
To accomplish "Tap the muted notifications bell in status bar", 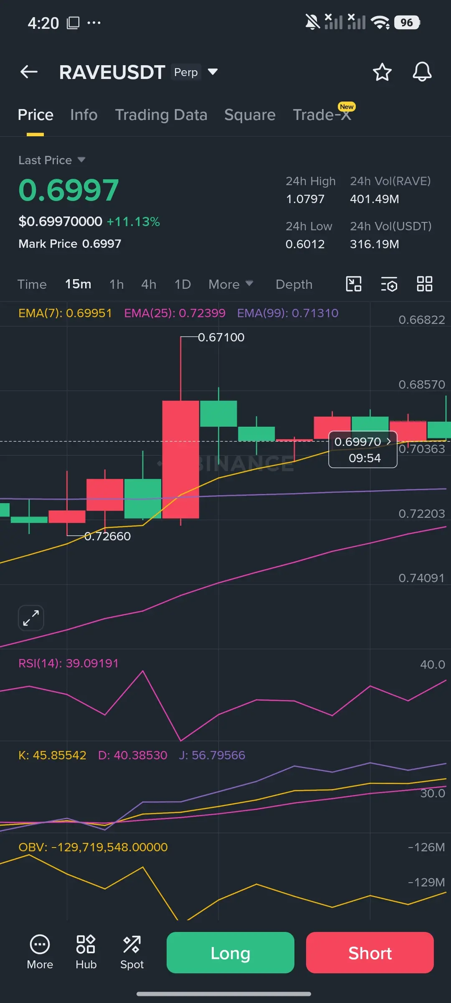I will [x=312, y=22].
